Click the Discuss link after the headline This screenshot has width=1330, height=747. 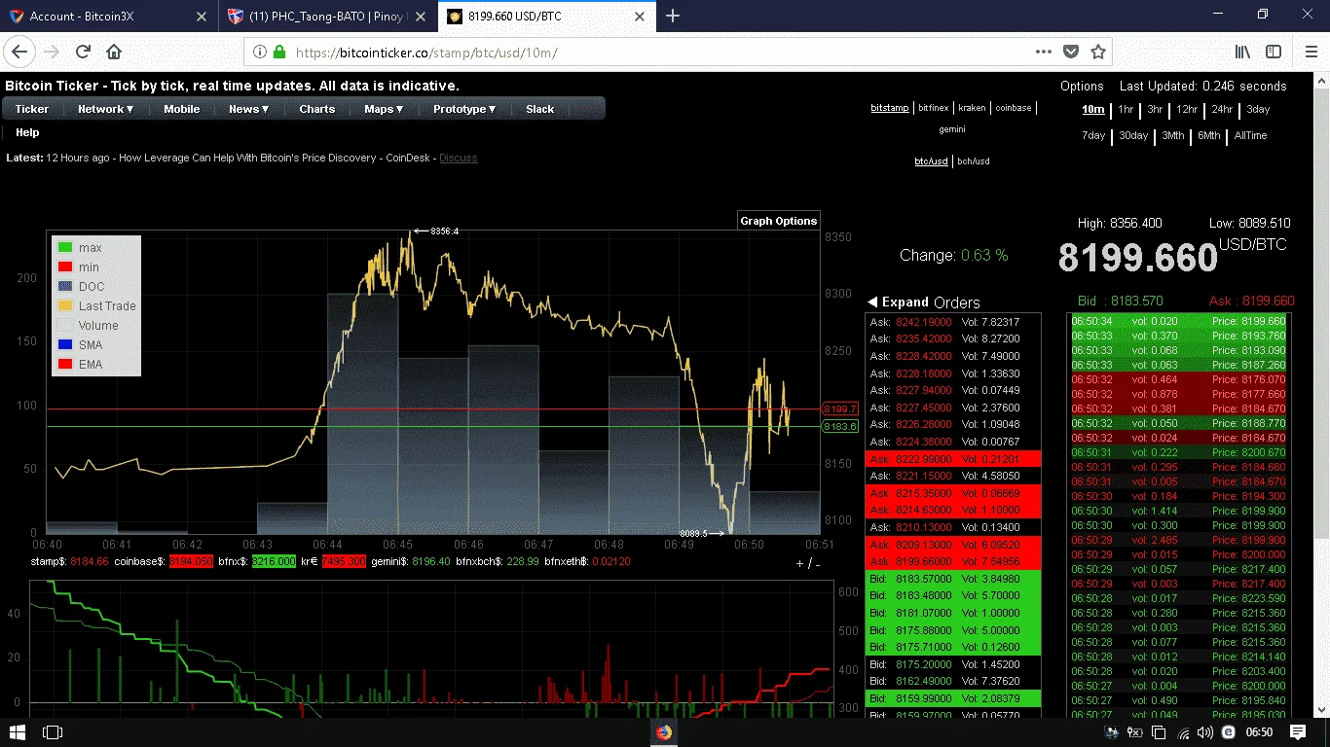click(459, 158)
